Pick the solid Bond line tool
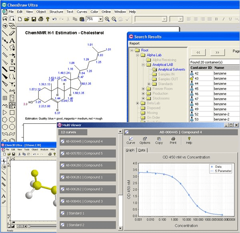The width and height of the screenshot is (240, 233). (x=5, y=33)
